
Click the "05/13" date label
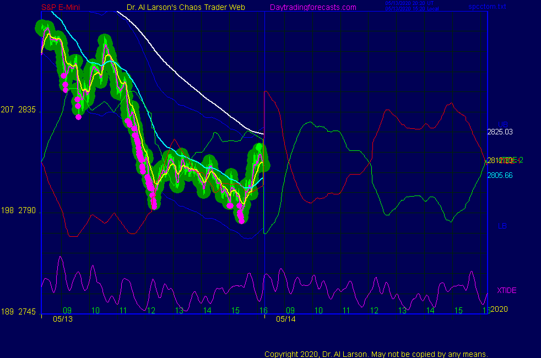point(63,319)
